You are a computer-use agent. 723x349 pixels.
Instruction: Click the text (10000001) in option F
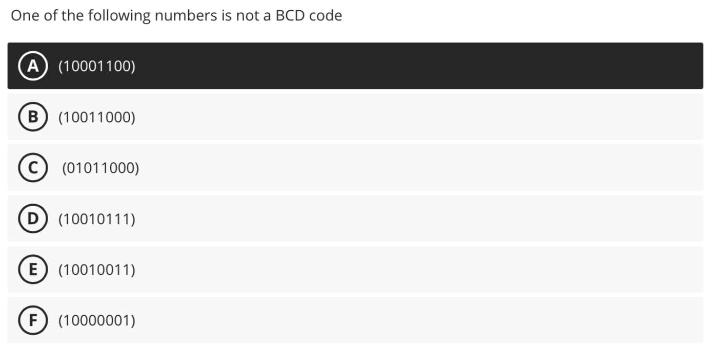pos(96,320)
